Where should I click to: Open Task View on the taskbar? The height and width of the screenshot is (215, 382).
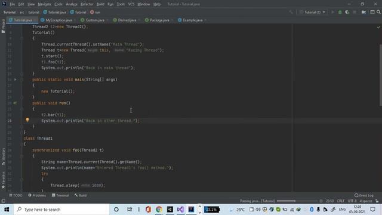click(130, 210)
